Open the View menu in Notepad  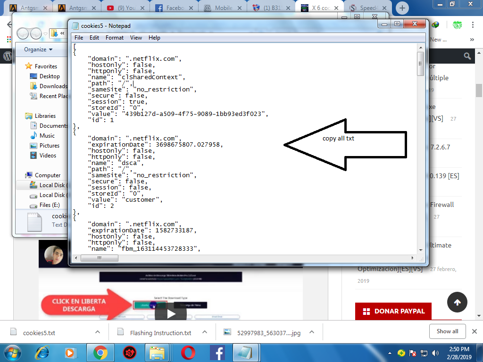[x=136, y=38]
